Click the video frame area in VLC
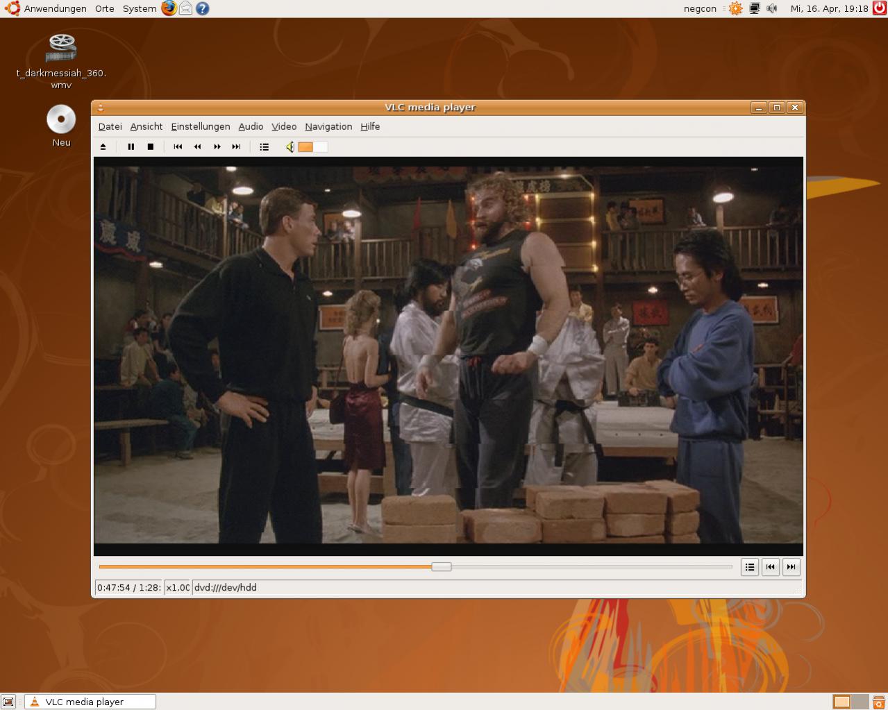This screenshot has height=710, width=888. pos(449,355)
